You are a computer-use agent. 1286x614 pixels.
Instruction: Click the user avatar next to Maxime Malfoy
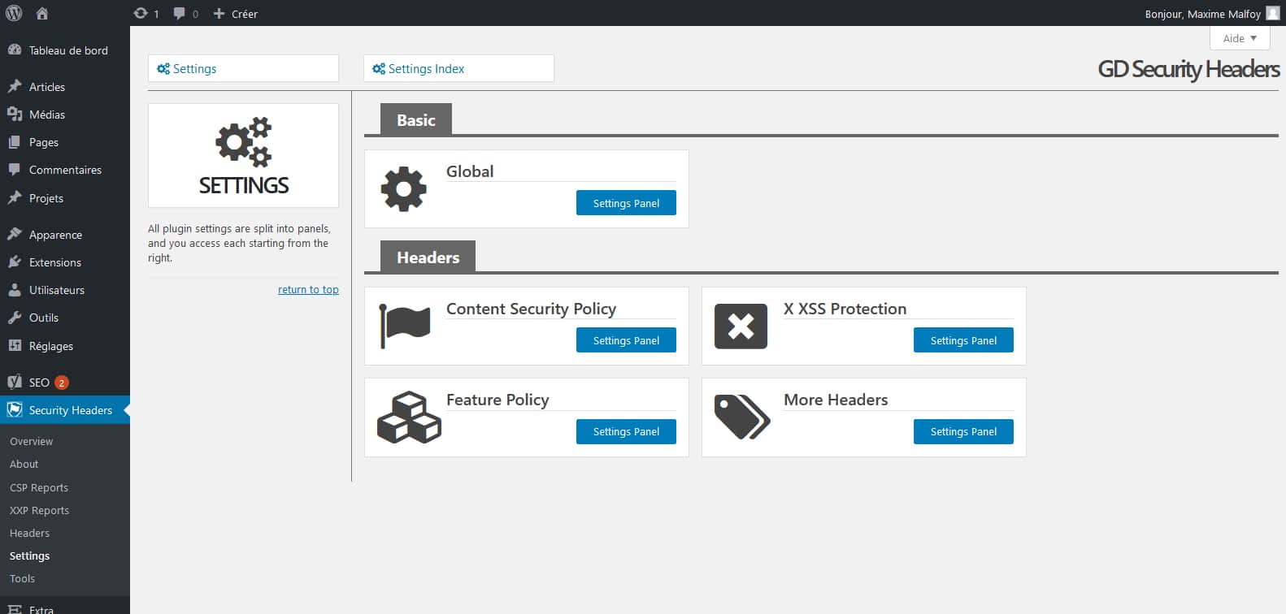click(x=1272, y=13)
